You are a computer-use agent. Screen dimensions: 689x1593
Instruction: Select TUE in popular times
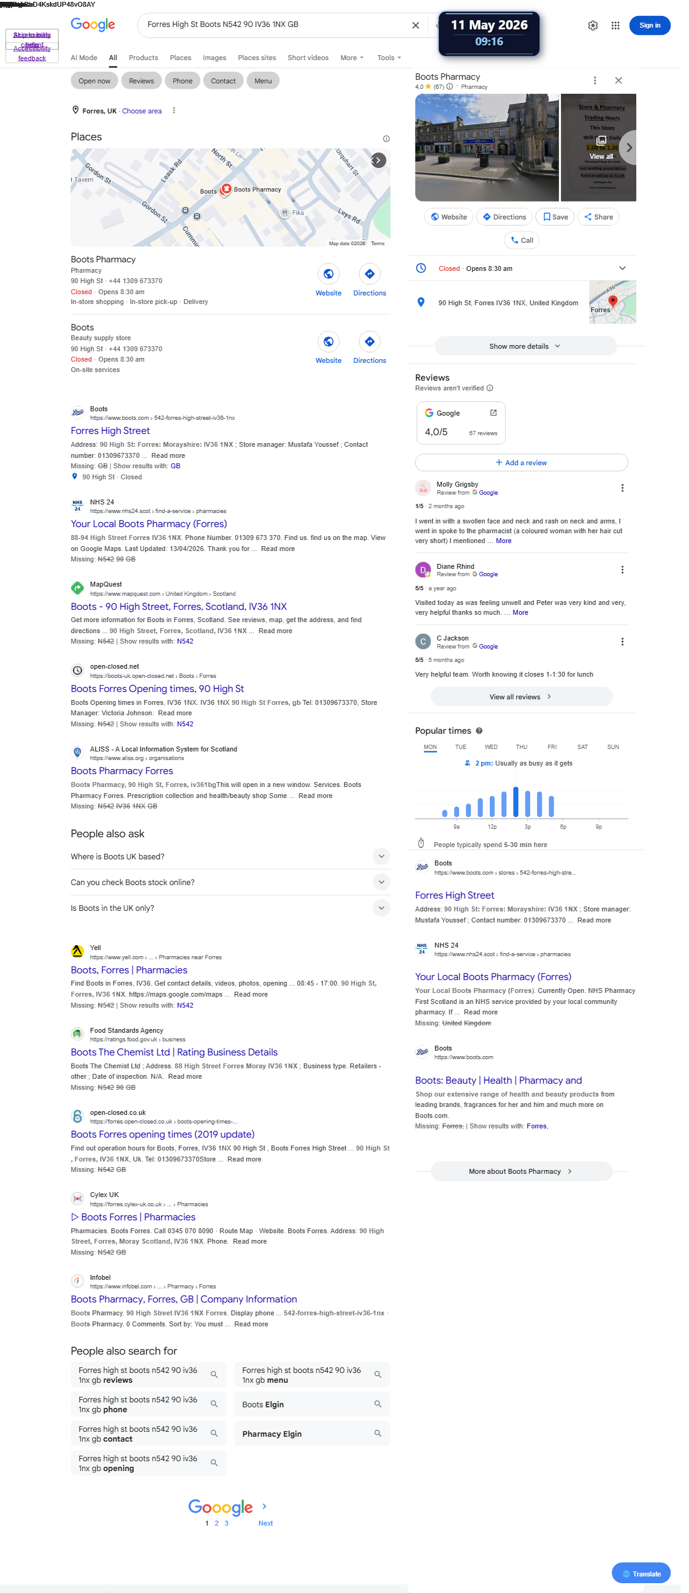(x=466, y=756)
